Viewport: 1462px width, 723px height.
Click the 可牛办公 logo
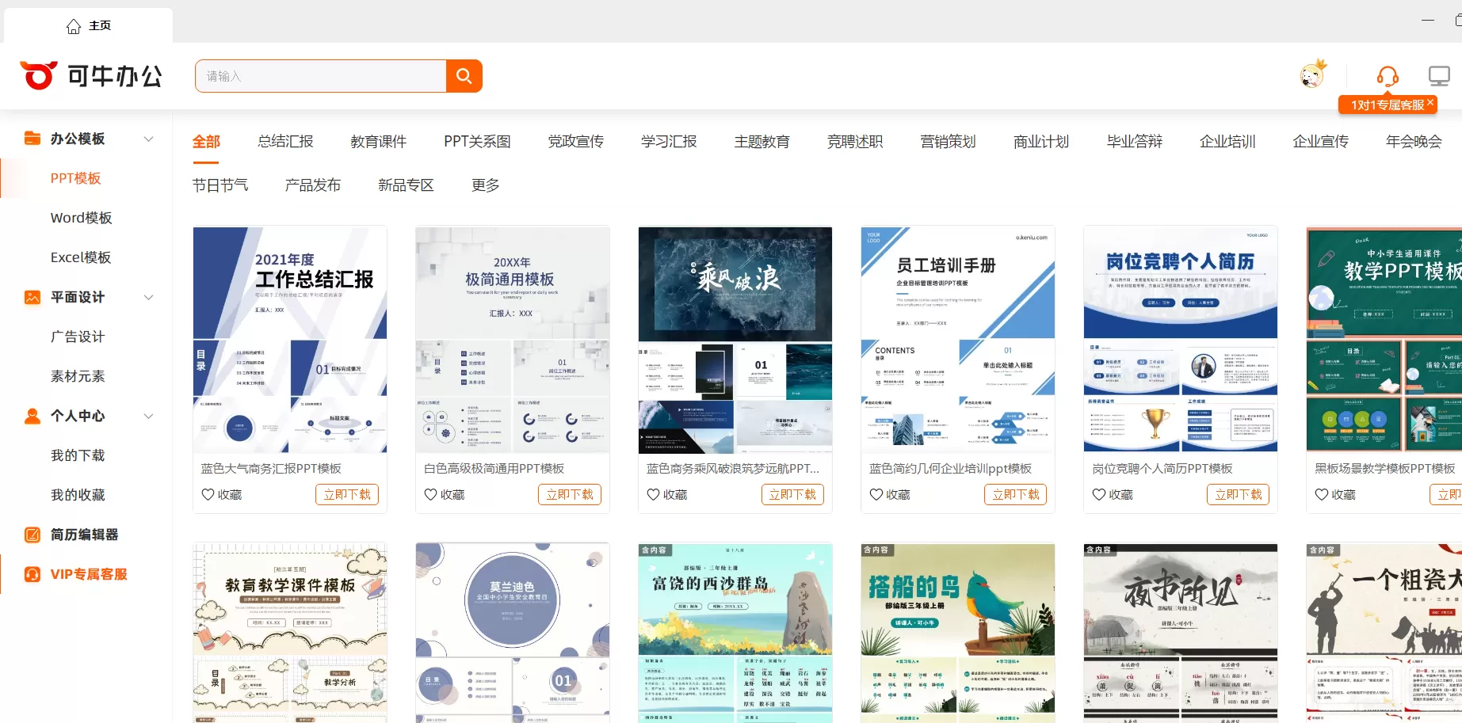[91, 76]
